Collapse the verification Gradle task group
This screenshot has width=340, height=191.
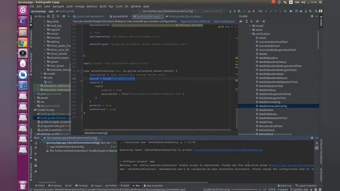pyautogui.click(x=250, y=34)
